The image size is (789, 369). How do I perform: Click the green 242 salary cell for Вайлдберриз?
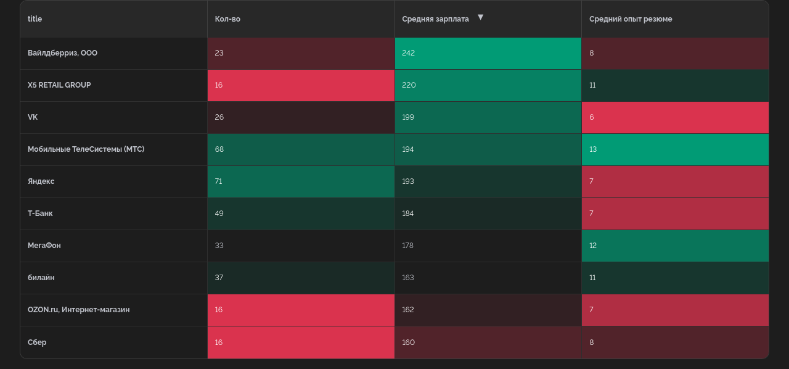[x=488, y=53]
